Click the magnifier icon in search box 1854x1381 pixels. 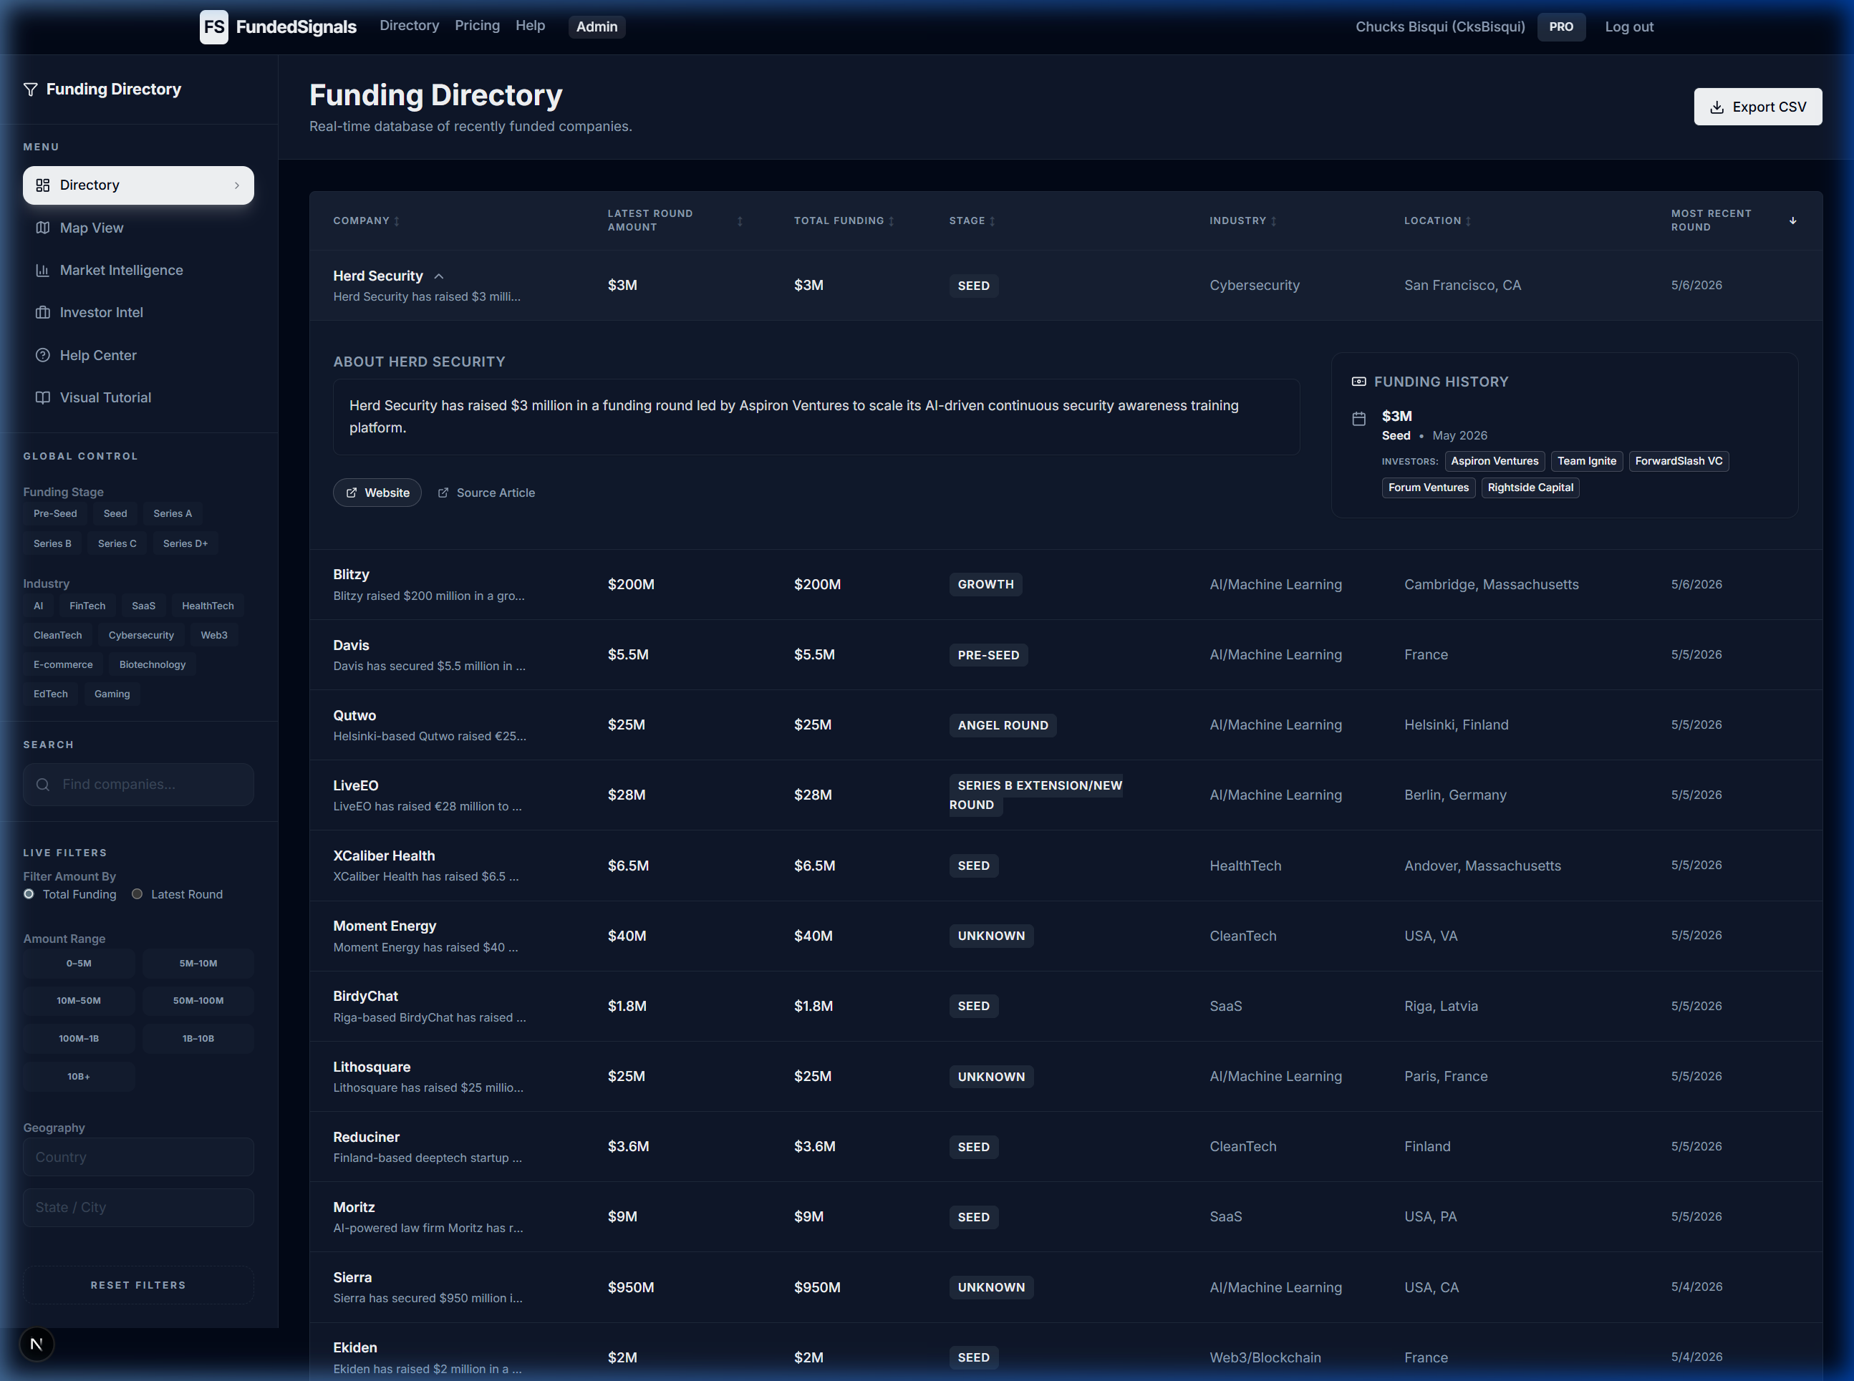[x=43, y=784]
